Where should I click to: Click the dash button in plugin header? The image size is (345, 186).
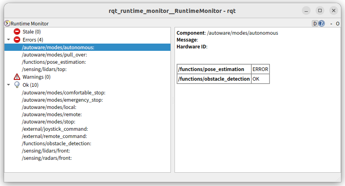[x=331, y=23]
